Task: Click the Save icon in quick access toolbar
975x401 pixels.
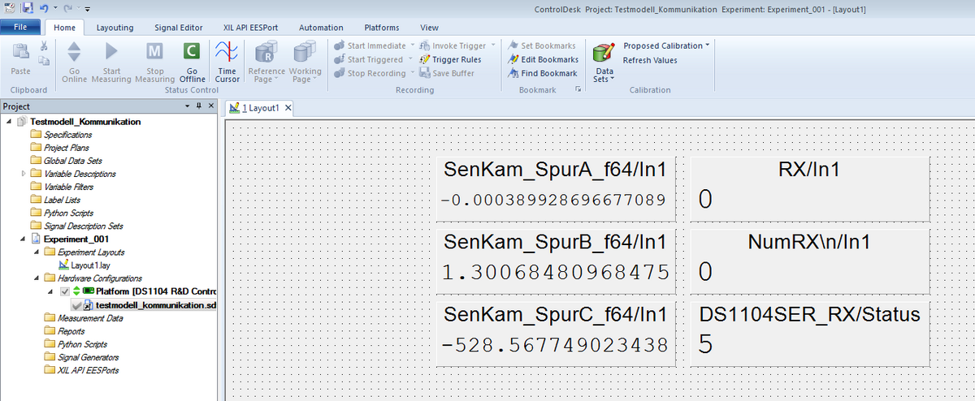Action: pos(27,8)
